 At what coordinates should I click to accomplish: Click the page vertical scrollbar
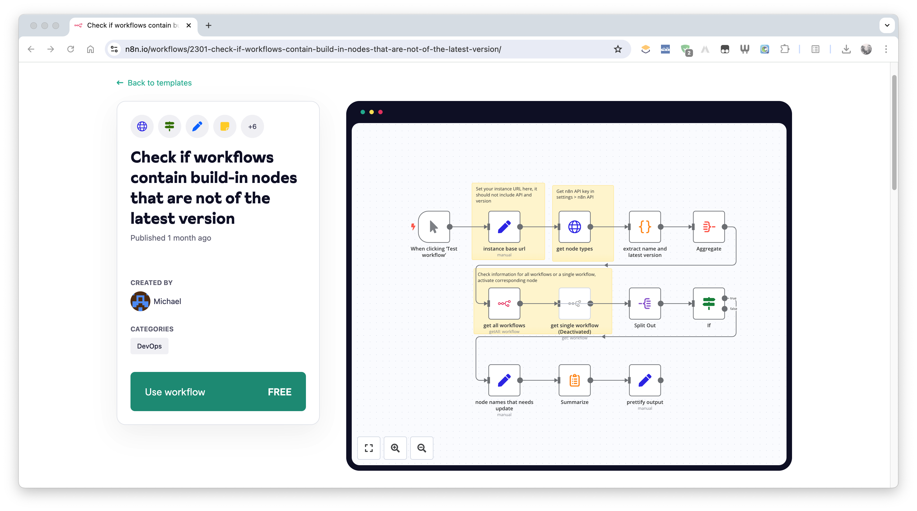click(x=895, y=132)
